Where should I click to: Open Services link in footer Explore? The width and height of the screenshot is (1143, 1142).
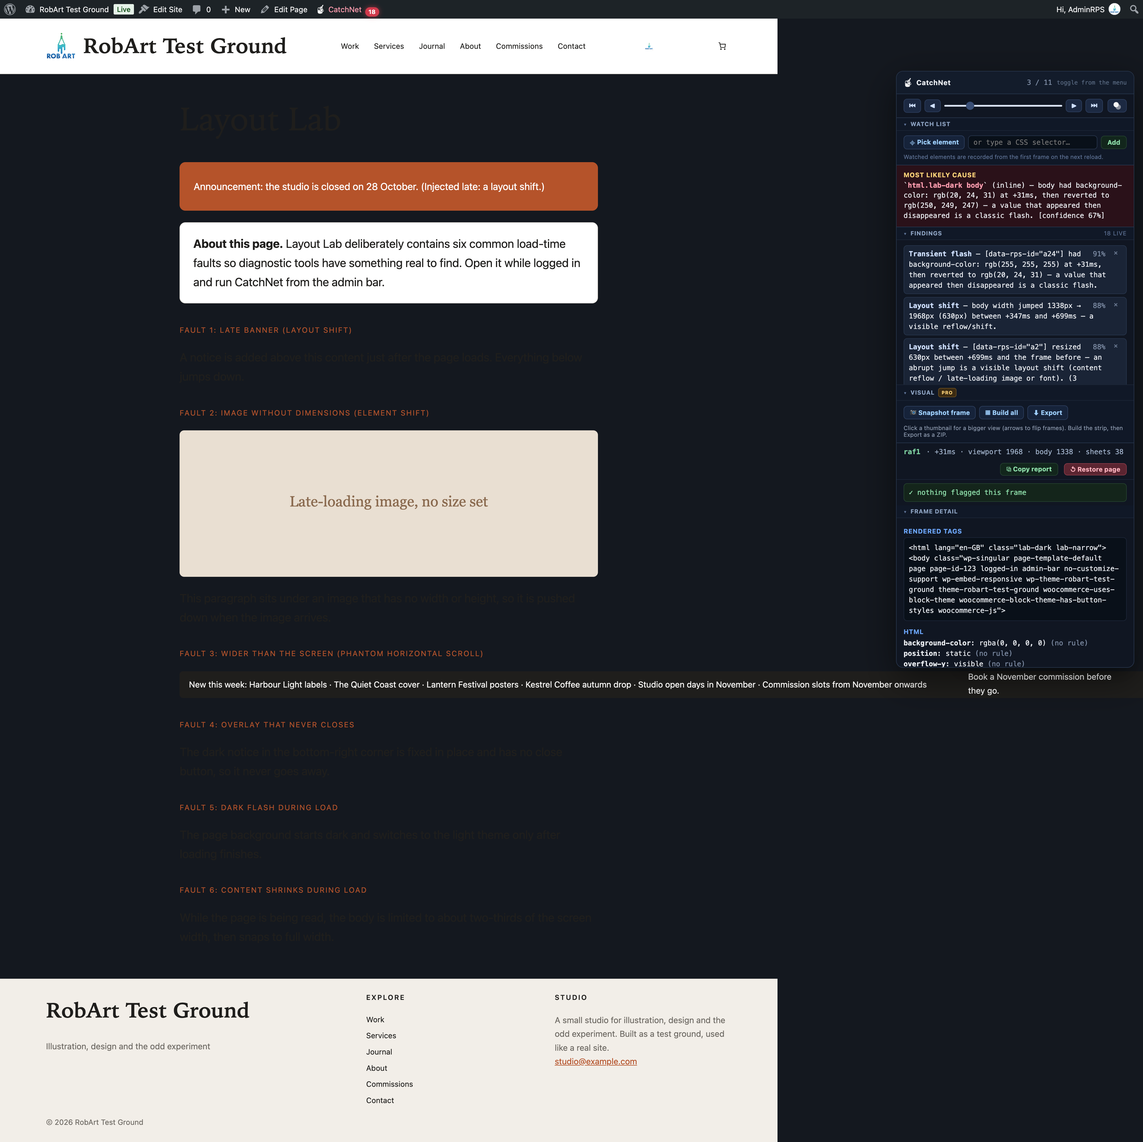pos(381,1036)
